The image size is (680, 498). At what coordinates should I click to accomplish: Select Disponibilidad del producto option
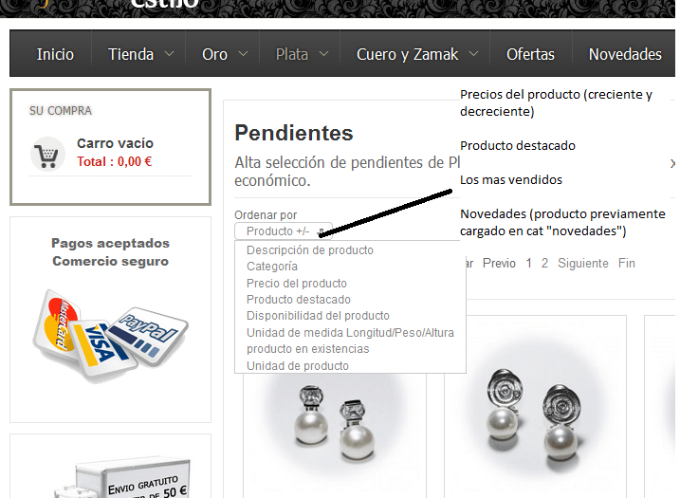(318, 316)
